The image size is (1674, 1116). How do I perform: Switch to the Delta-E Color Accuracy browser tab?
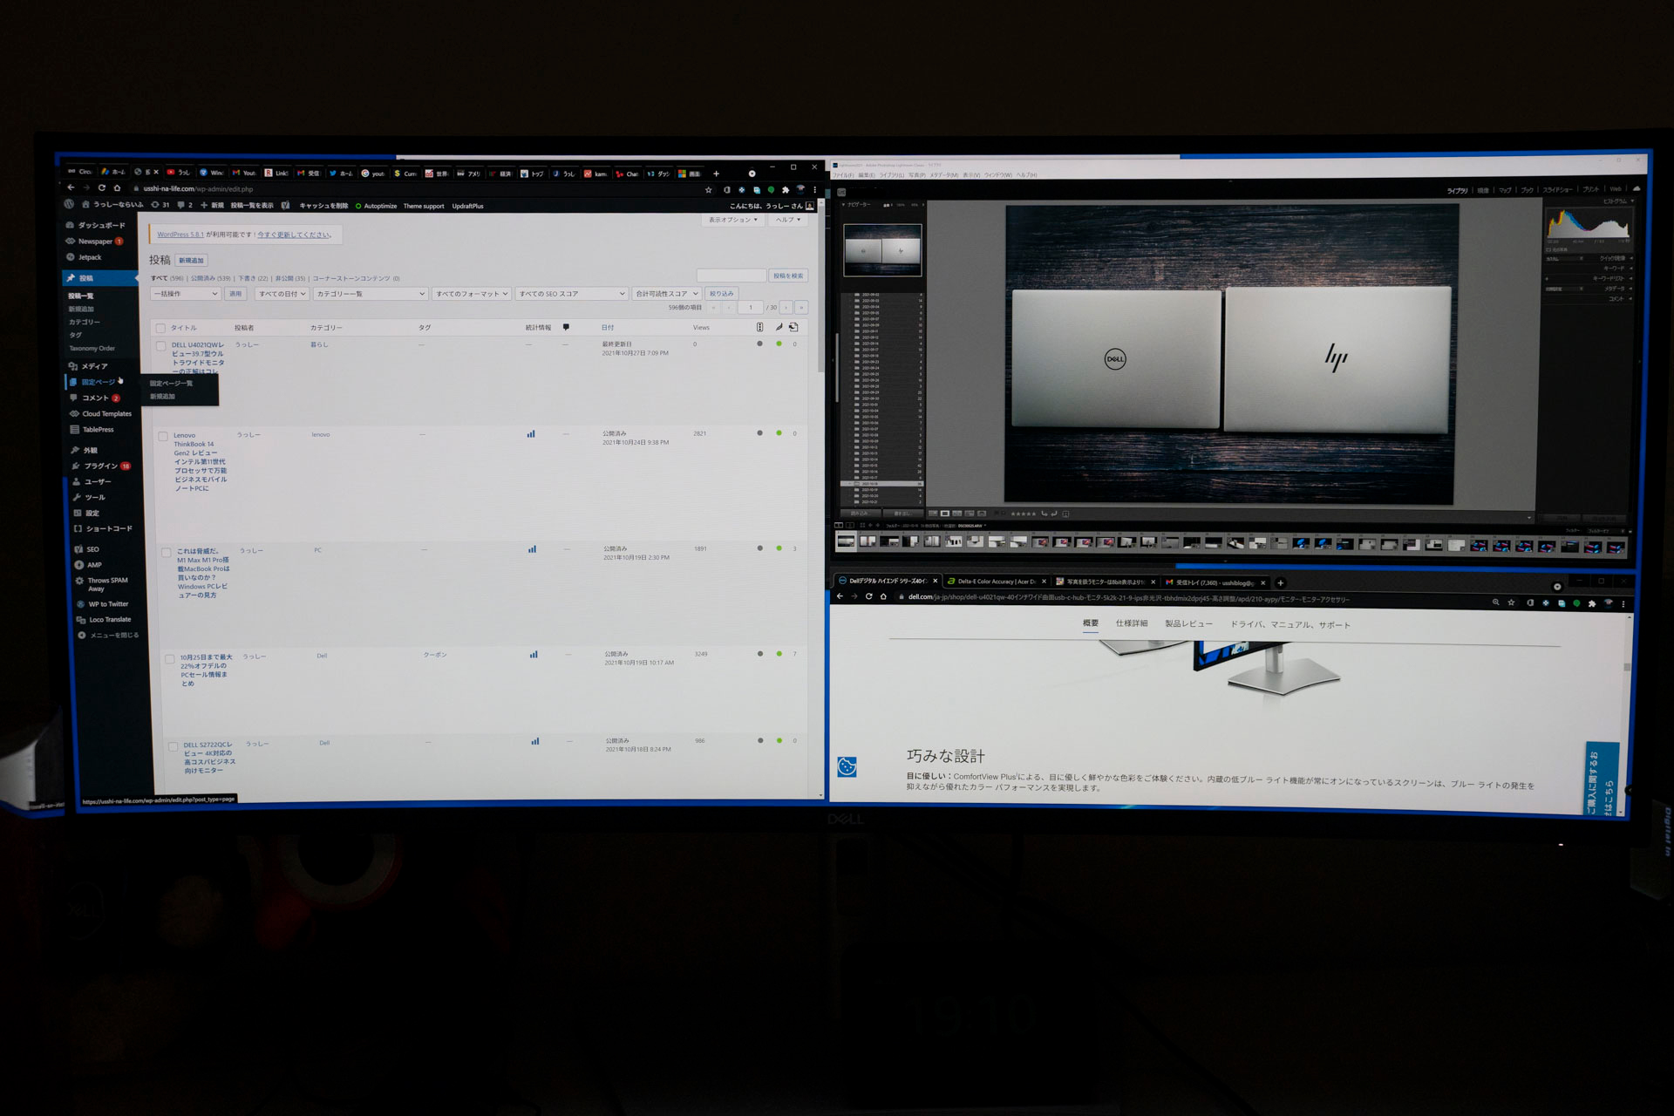(x=997, y=582)
